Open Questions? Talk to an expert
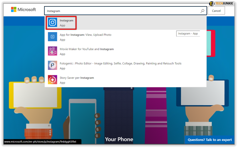The height and width of the screenshot is (148, 238). click(x=209, y=140)
